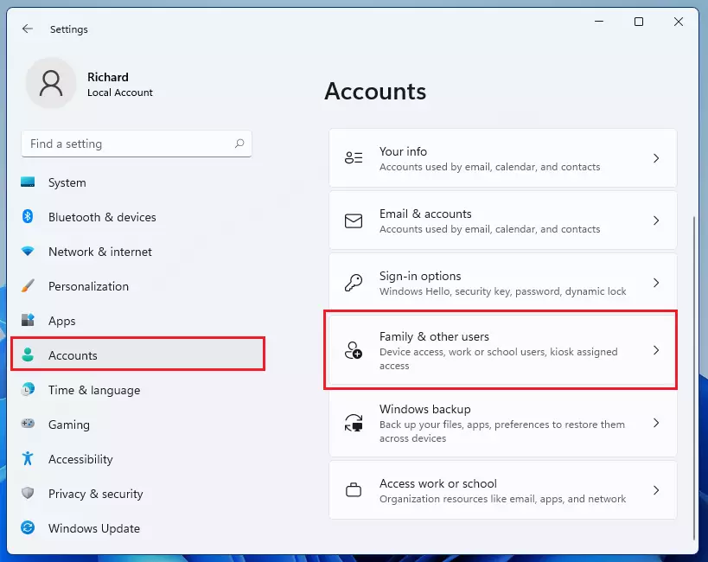Select Accounts label in sidebar
Image resolution: width=708 pixels, height=562 pixels.
[x=73, y=355]
